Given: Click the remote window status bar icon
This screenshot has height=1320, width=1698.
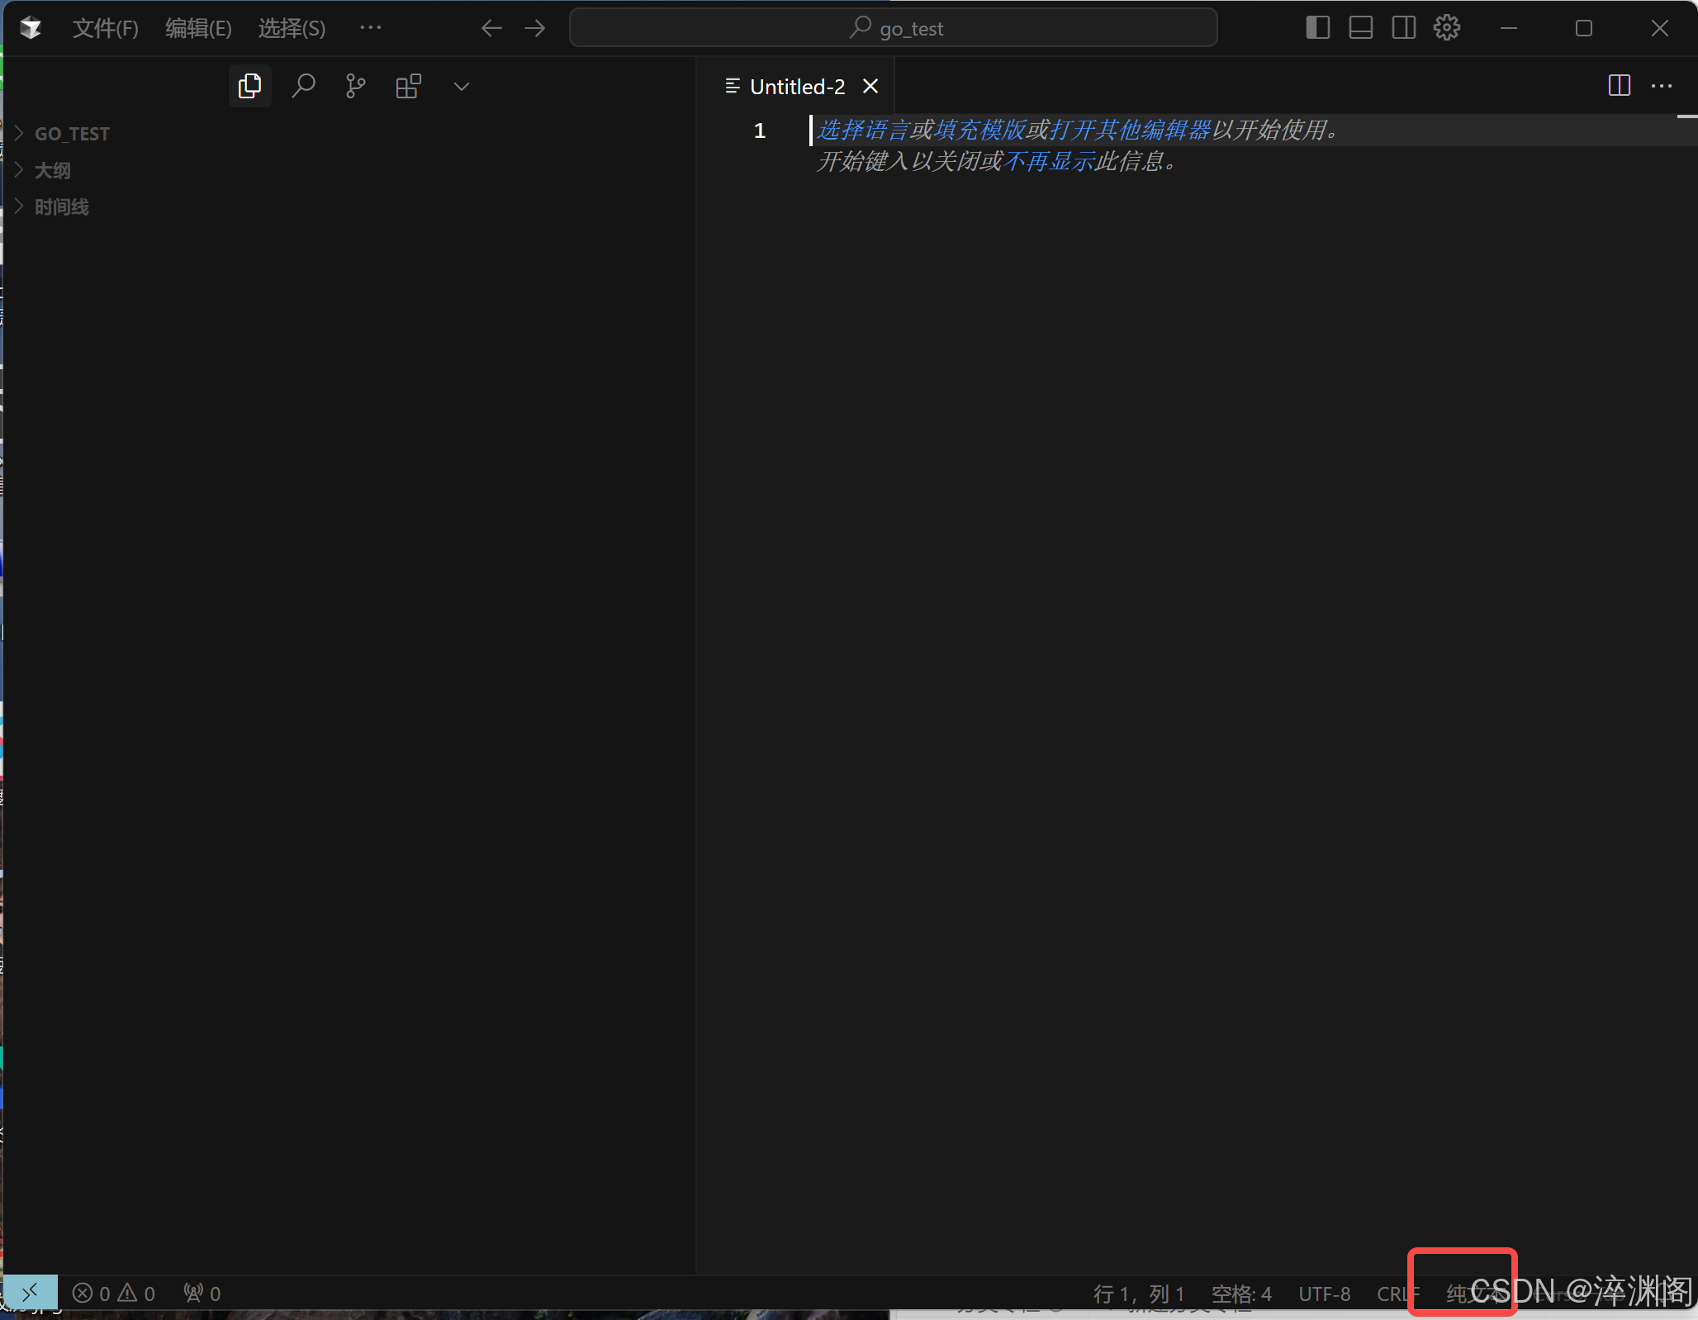Looking at the screenshot, I should point(31,1293).
